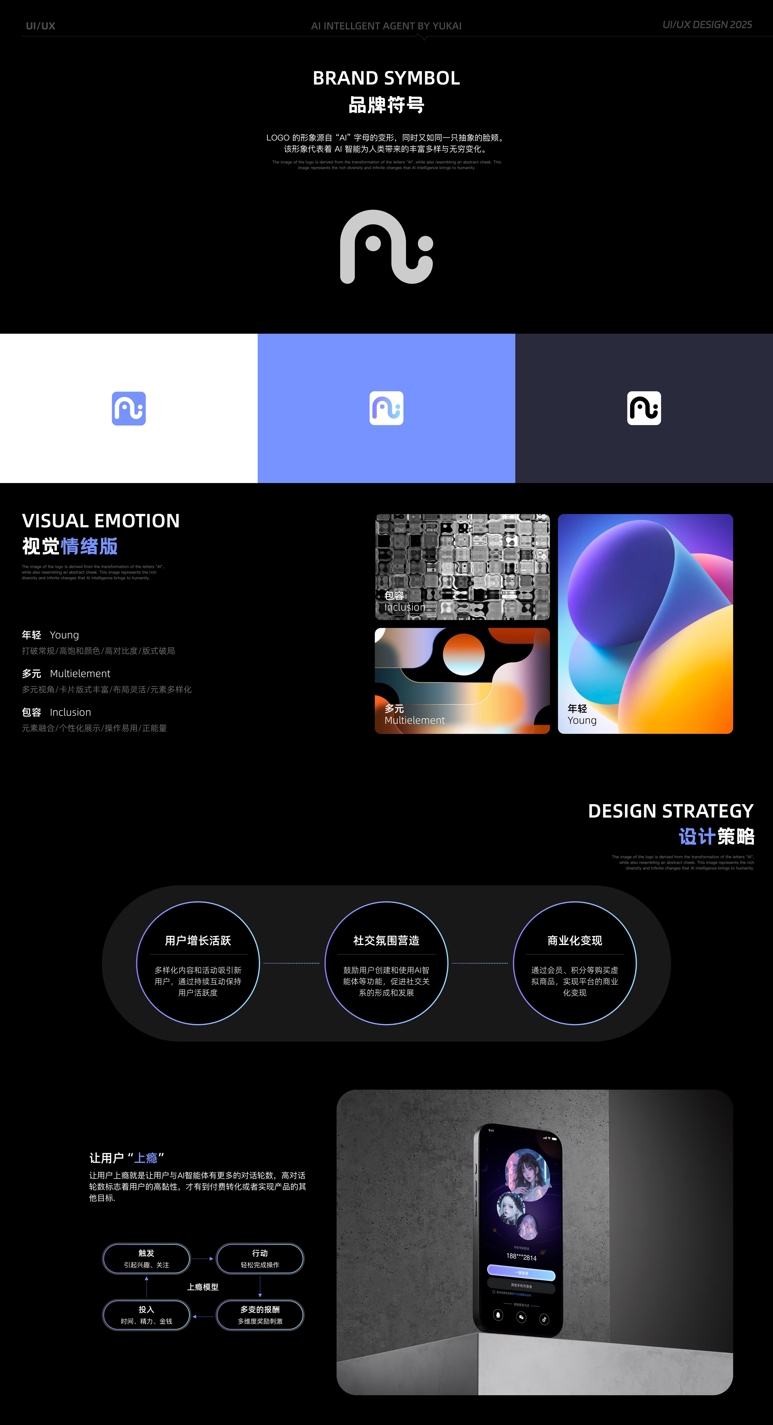Click the 上瘾模型 center label

pos(203,1287)
